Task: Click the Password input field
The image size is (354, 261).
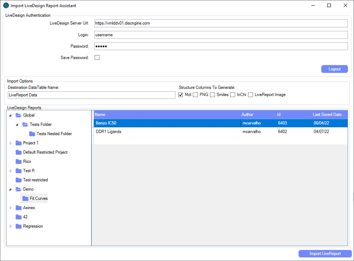Action: 221,46
